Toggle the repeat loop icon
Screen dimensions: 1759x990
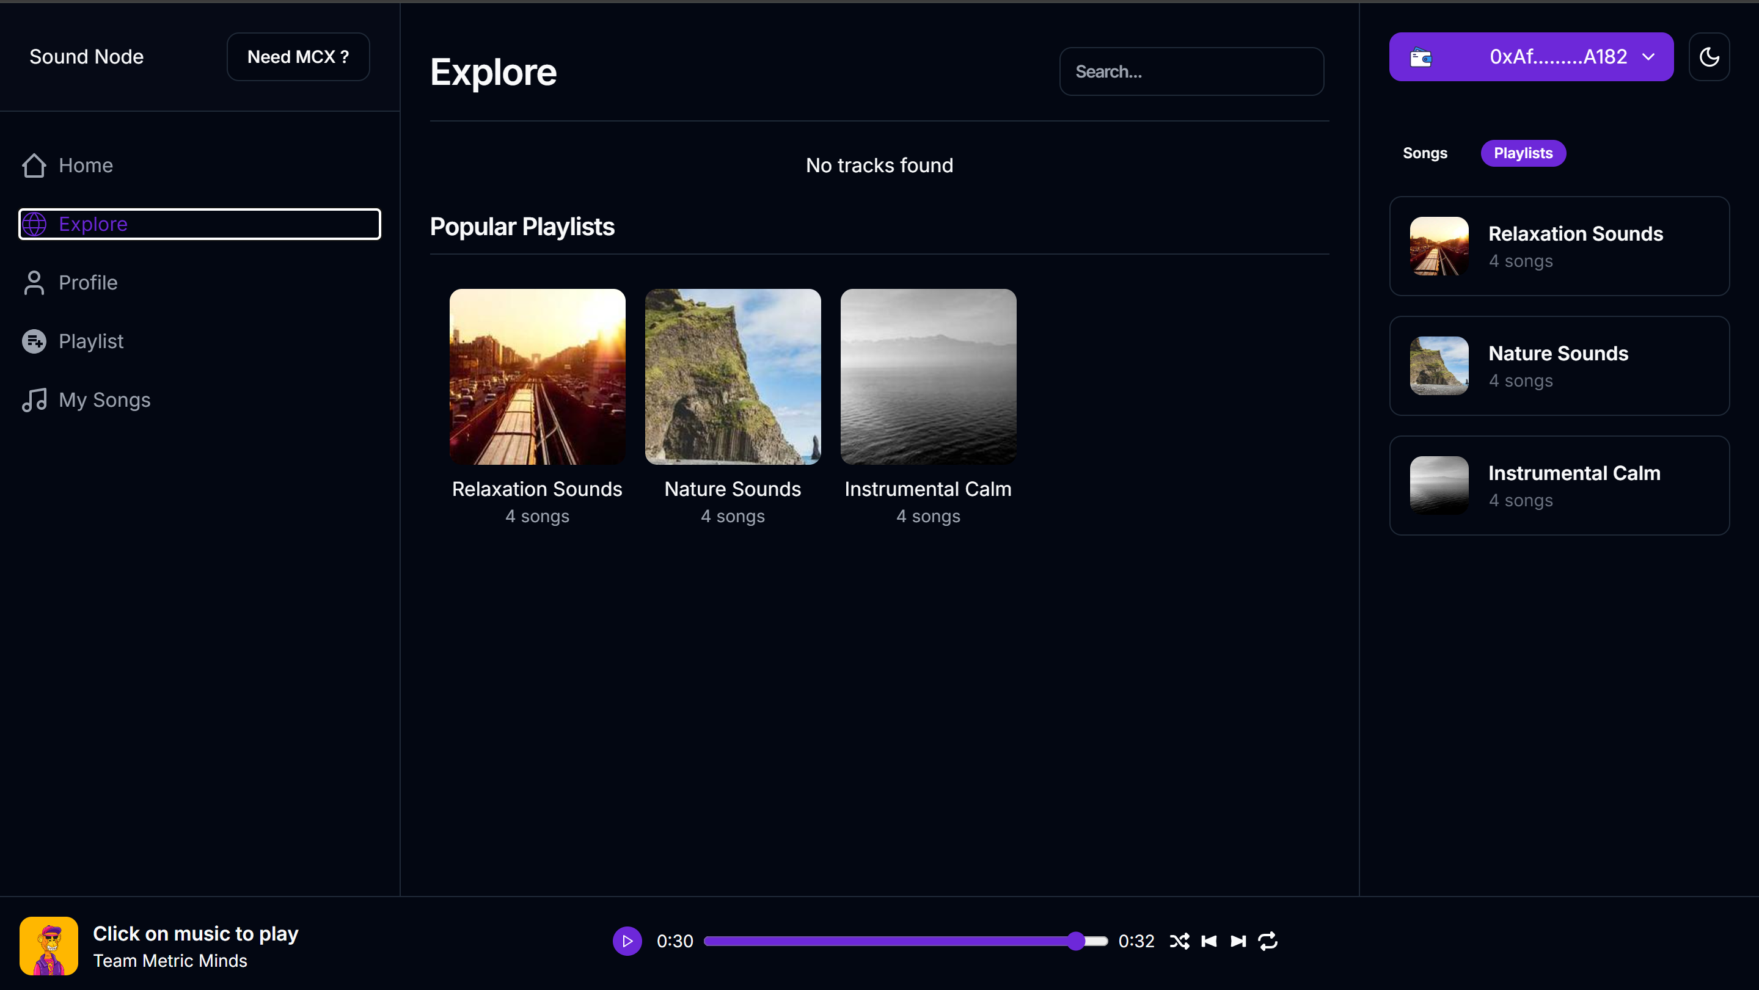(1267, 941)
